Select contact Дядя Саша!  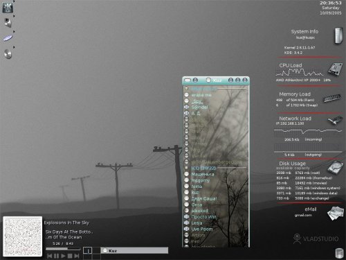click(x=204, y=198)
